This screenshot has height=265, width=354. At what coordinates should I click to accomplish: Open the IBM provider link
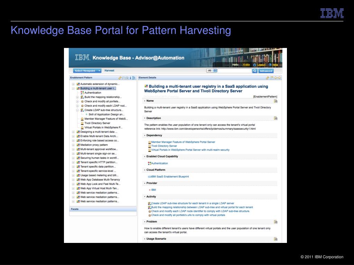[153, 190]
